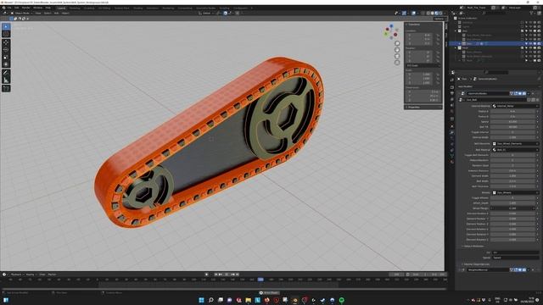The width and height of the screenshot is (543, 305).
Task: Click the Blender logo menu icon
Action: [x=3, y=8]
